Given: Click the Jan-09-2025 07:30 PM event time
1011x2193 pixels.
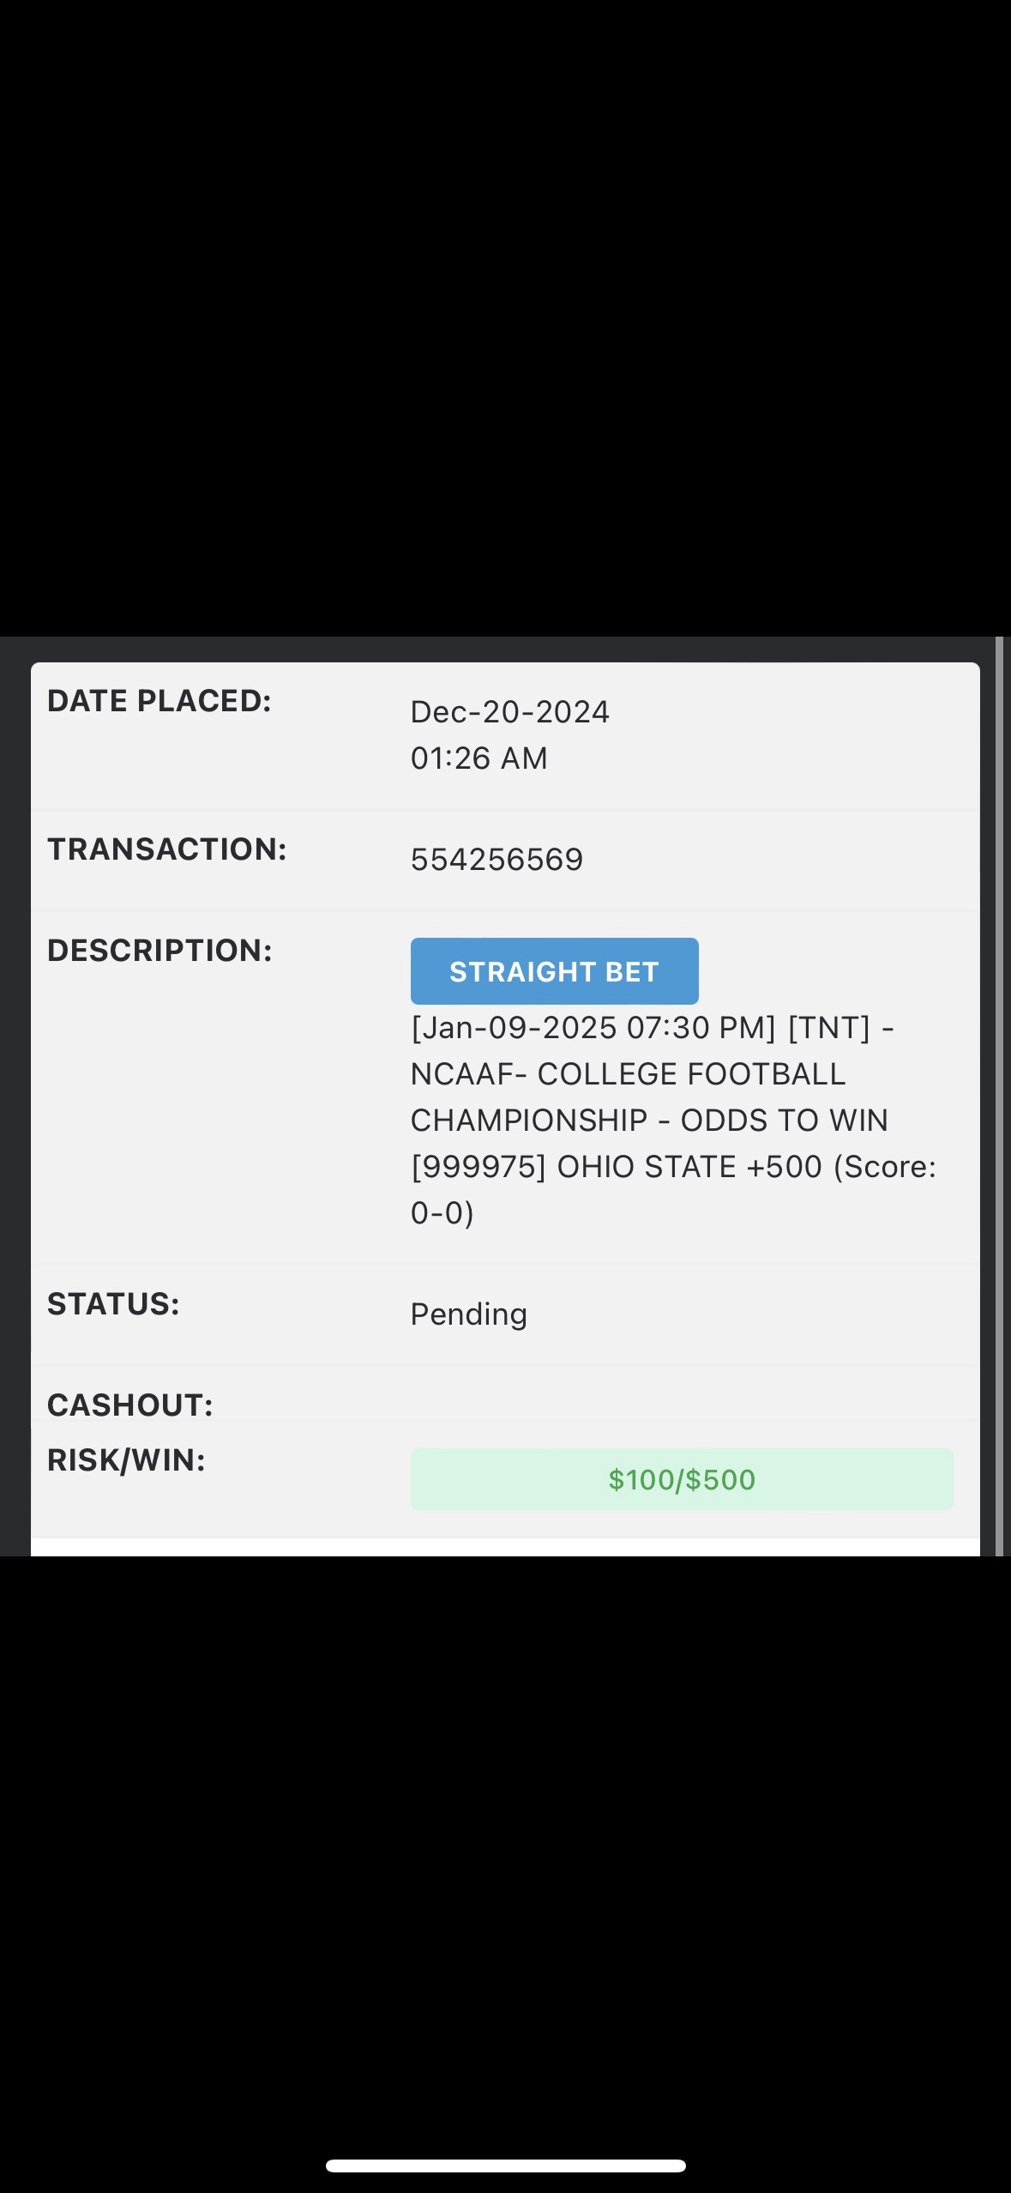Looking at the screenshot, I should [x=593, y=1027].
